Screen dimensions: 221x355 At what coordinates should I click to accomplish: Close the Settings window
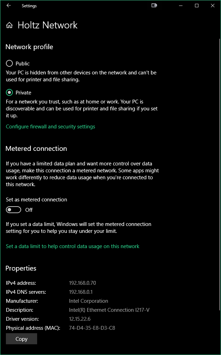(x=213, y=6)
